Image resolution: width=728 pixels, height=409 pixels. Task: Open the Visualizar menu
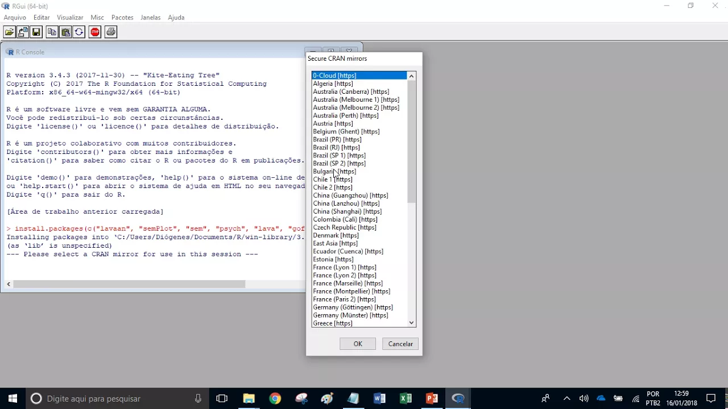click(x=70, y=18)
